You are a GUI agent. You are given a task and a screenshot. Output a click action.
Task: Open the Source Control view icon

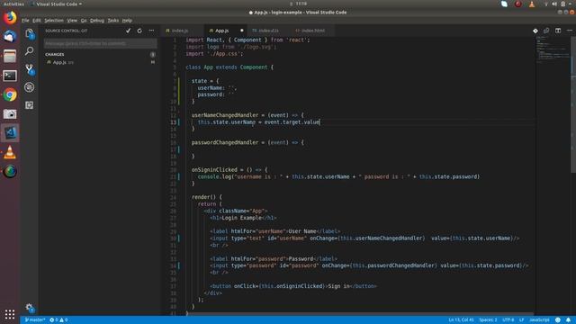tap(30, 69)
